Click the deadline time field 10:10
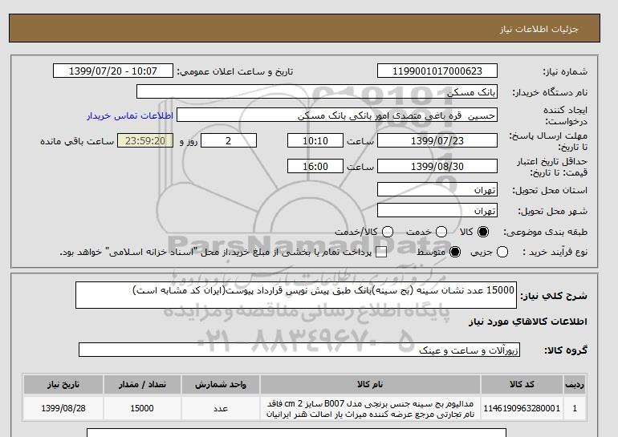 click(x=315, y=140)
